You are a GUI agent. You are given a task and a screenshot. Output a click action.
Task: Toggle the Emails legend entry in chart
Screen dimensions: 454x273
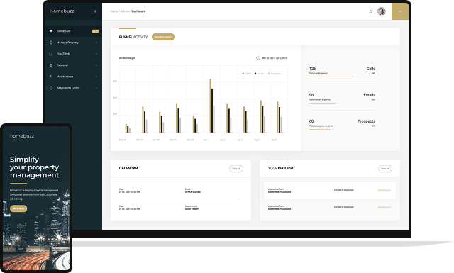(259, 74)
